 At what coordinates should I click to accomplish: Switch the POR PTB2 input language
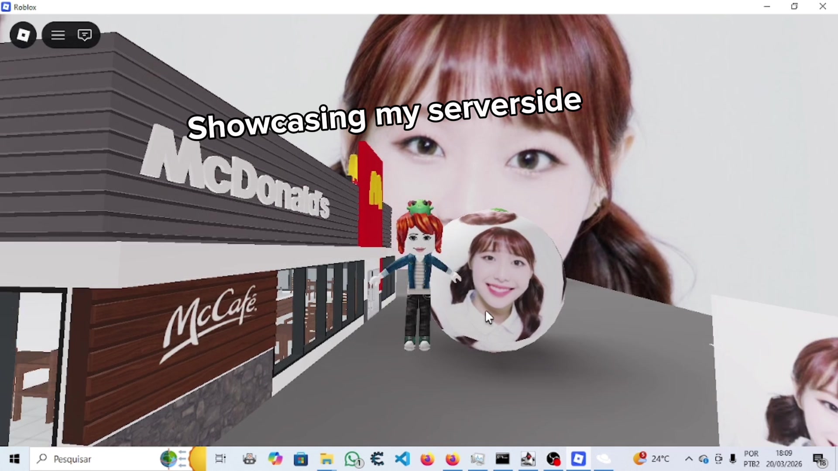(x=751, y=459)
